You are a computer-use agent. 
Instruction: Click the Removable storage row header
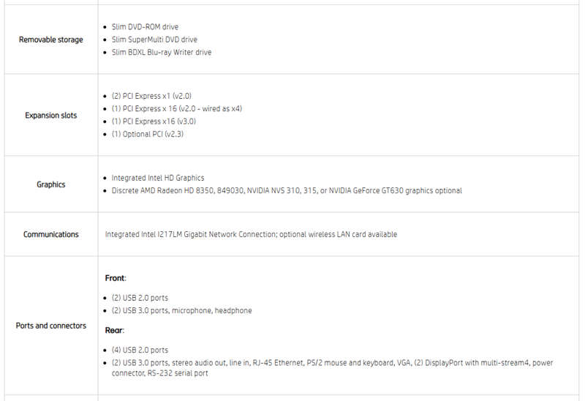(x=51, y=40)
